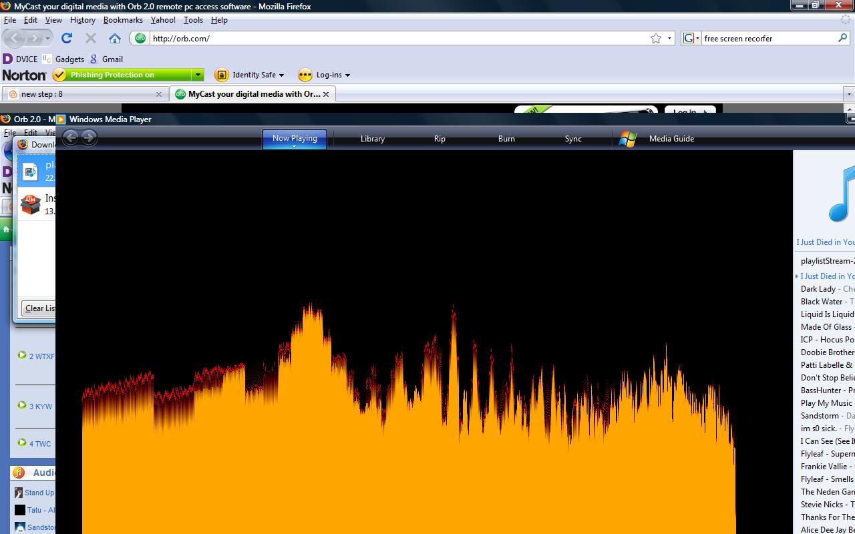855x534 pixels.
Task: Open the DVICE bookmark
Action: coord(20,59)
